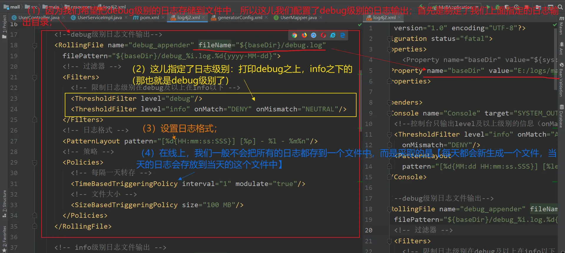Click the src breadcrumb folder

point(31,7)
